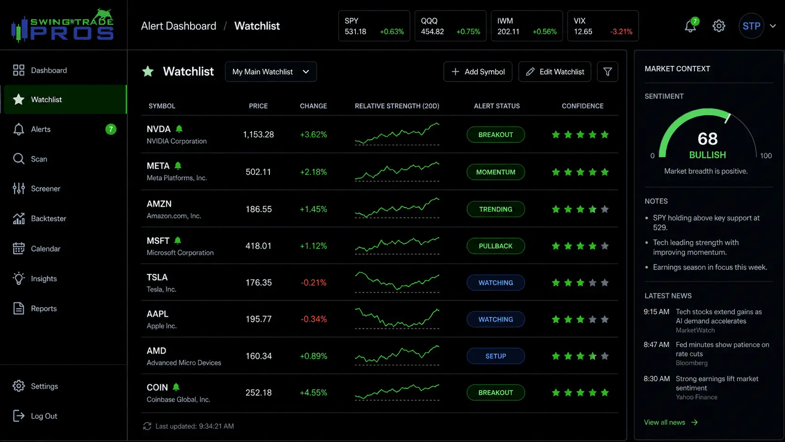The height and width of the screenshot is (442, 785).
Task: Sort by the SYMBOL column header
Action: pyautogui.click(x=162, y=106)
